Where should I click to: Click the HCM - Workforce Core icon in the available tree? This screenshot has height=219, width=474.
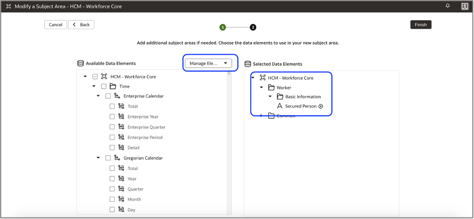click(x=104, y=77)
